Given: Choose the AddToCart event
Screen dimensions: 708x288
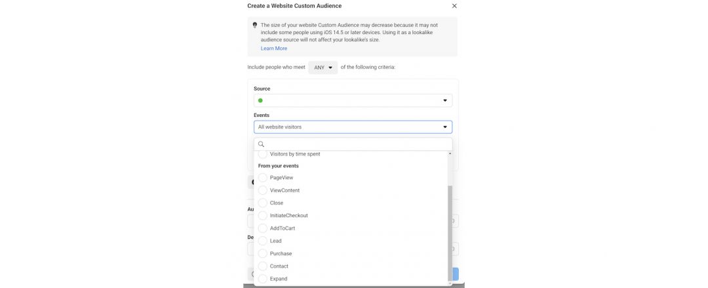Looking at the screenshot, I should point(263,228).
